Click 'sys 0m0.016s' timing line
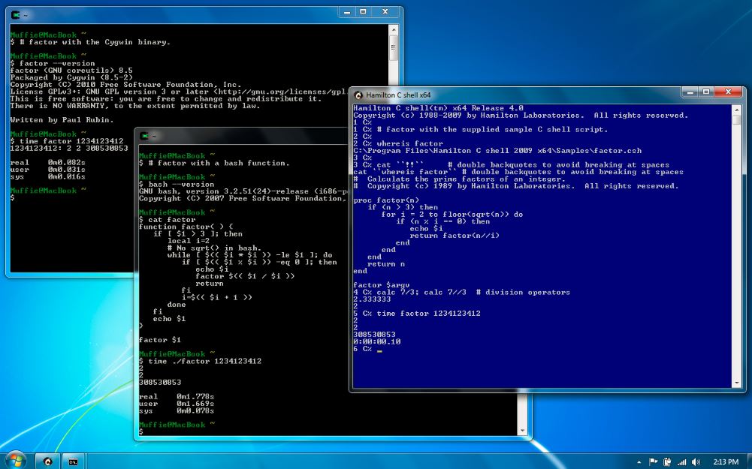 (47, 177)
